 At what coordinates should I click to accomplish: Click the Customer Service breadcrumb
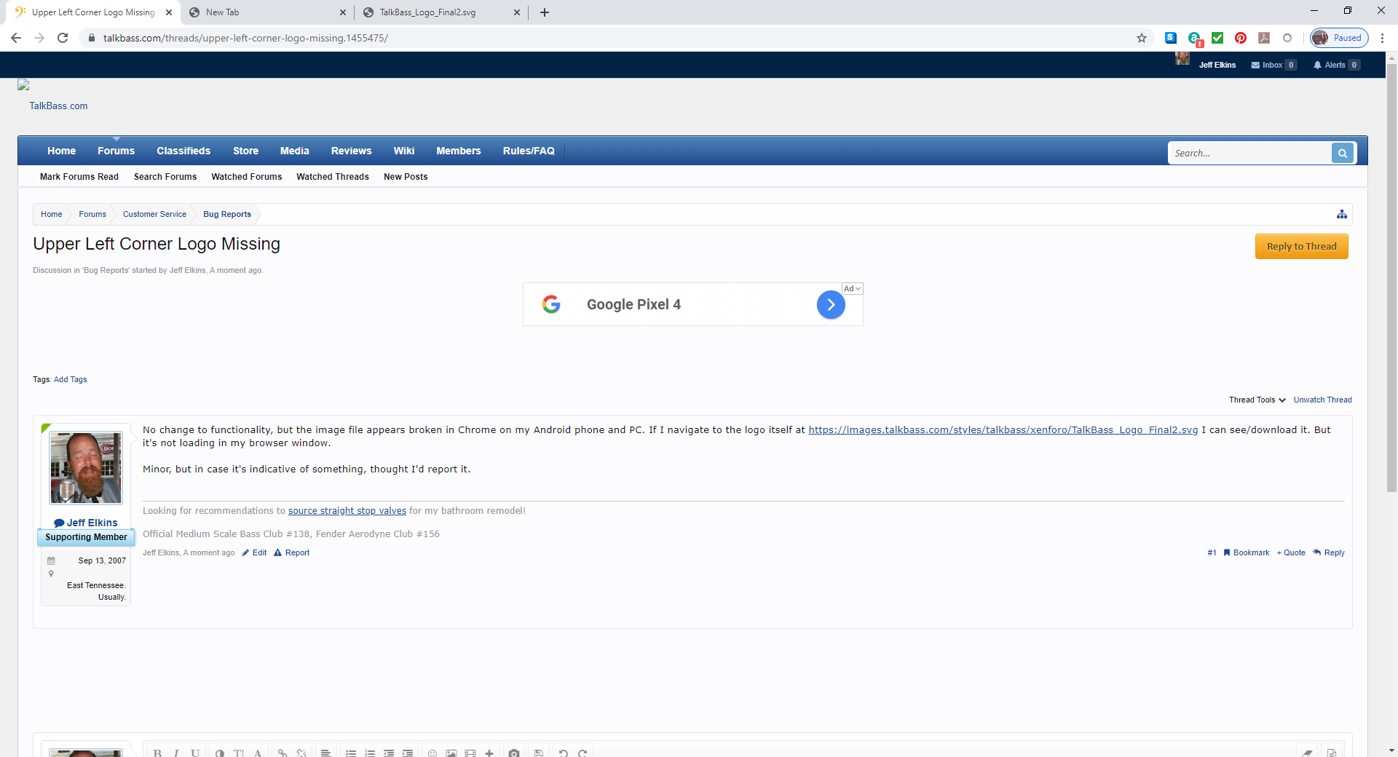pos(154,214)
